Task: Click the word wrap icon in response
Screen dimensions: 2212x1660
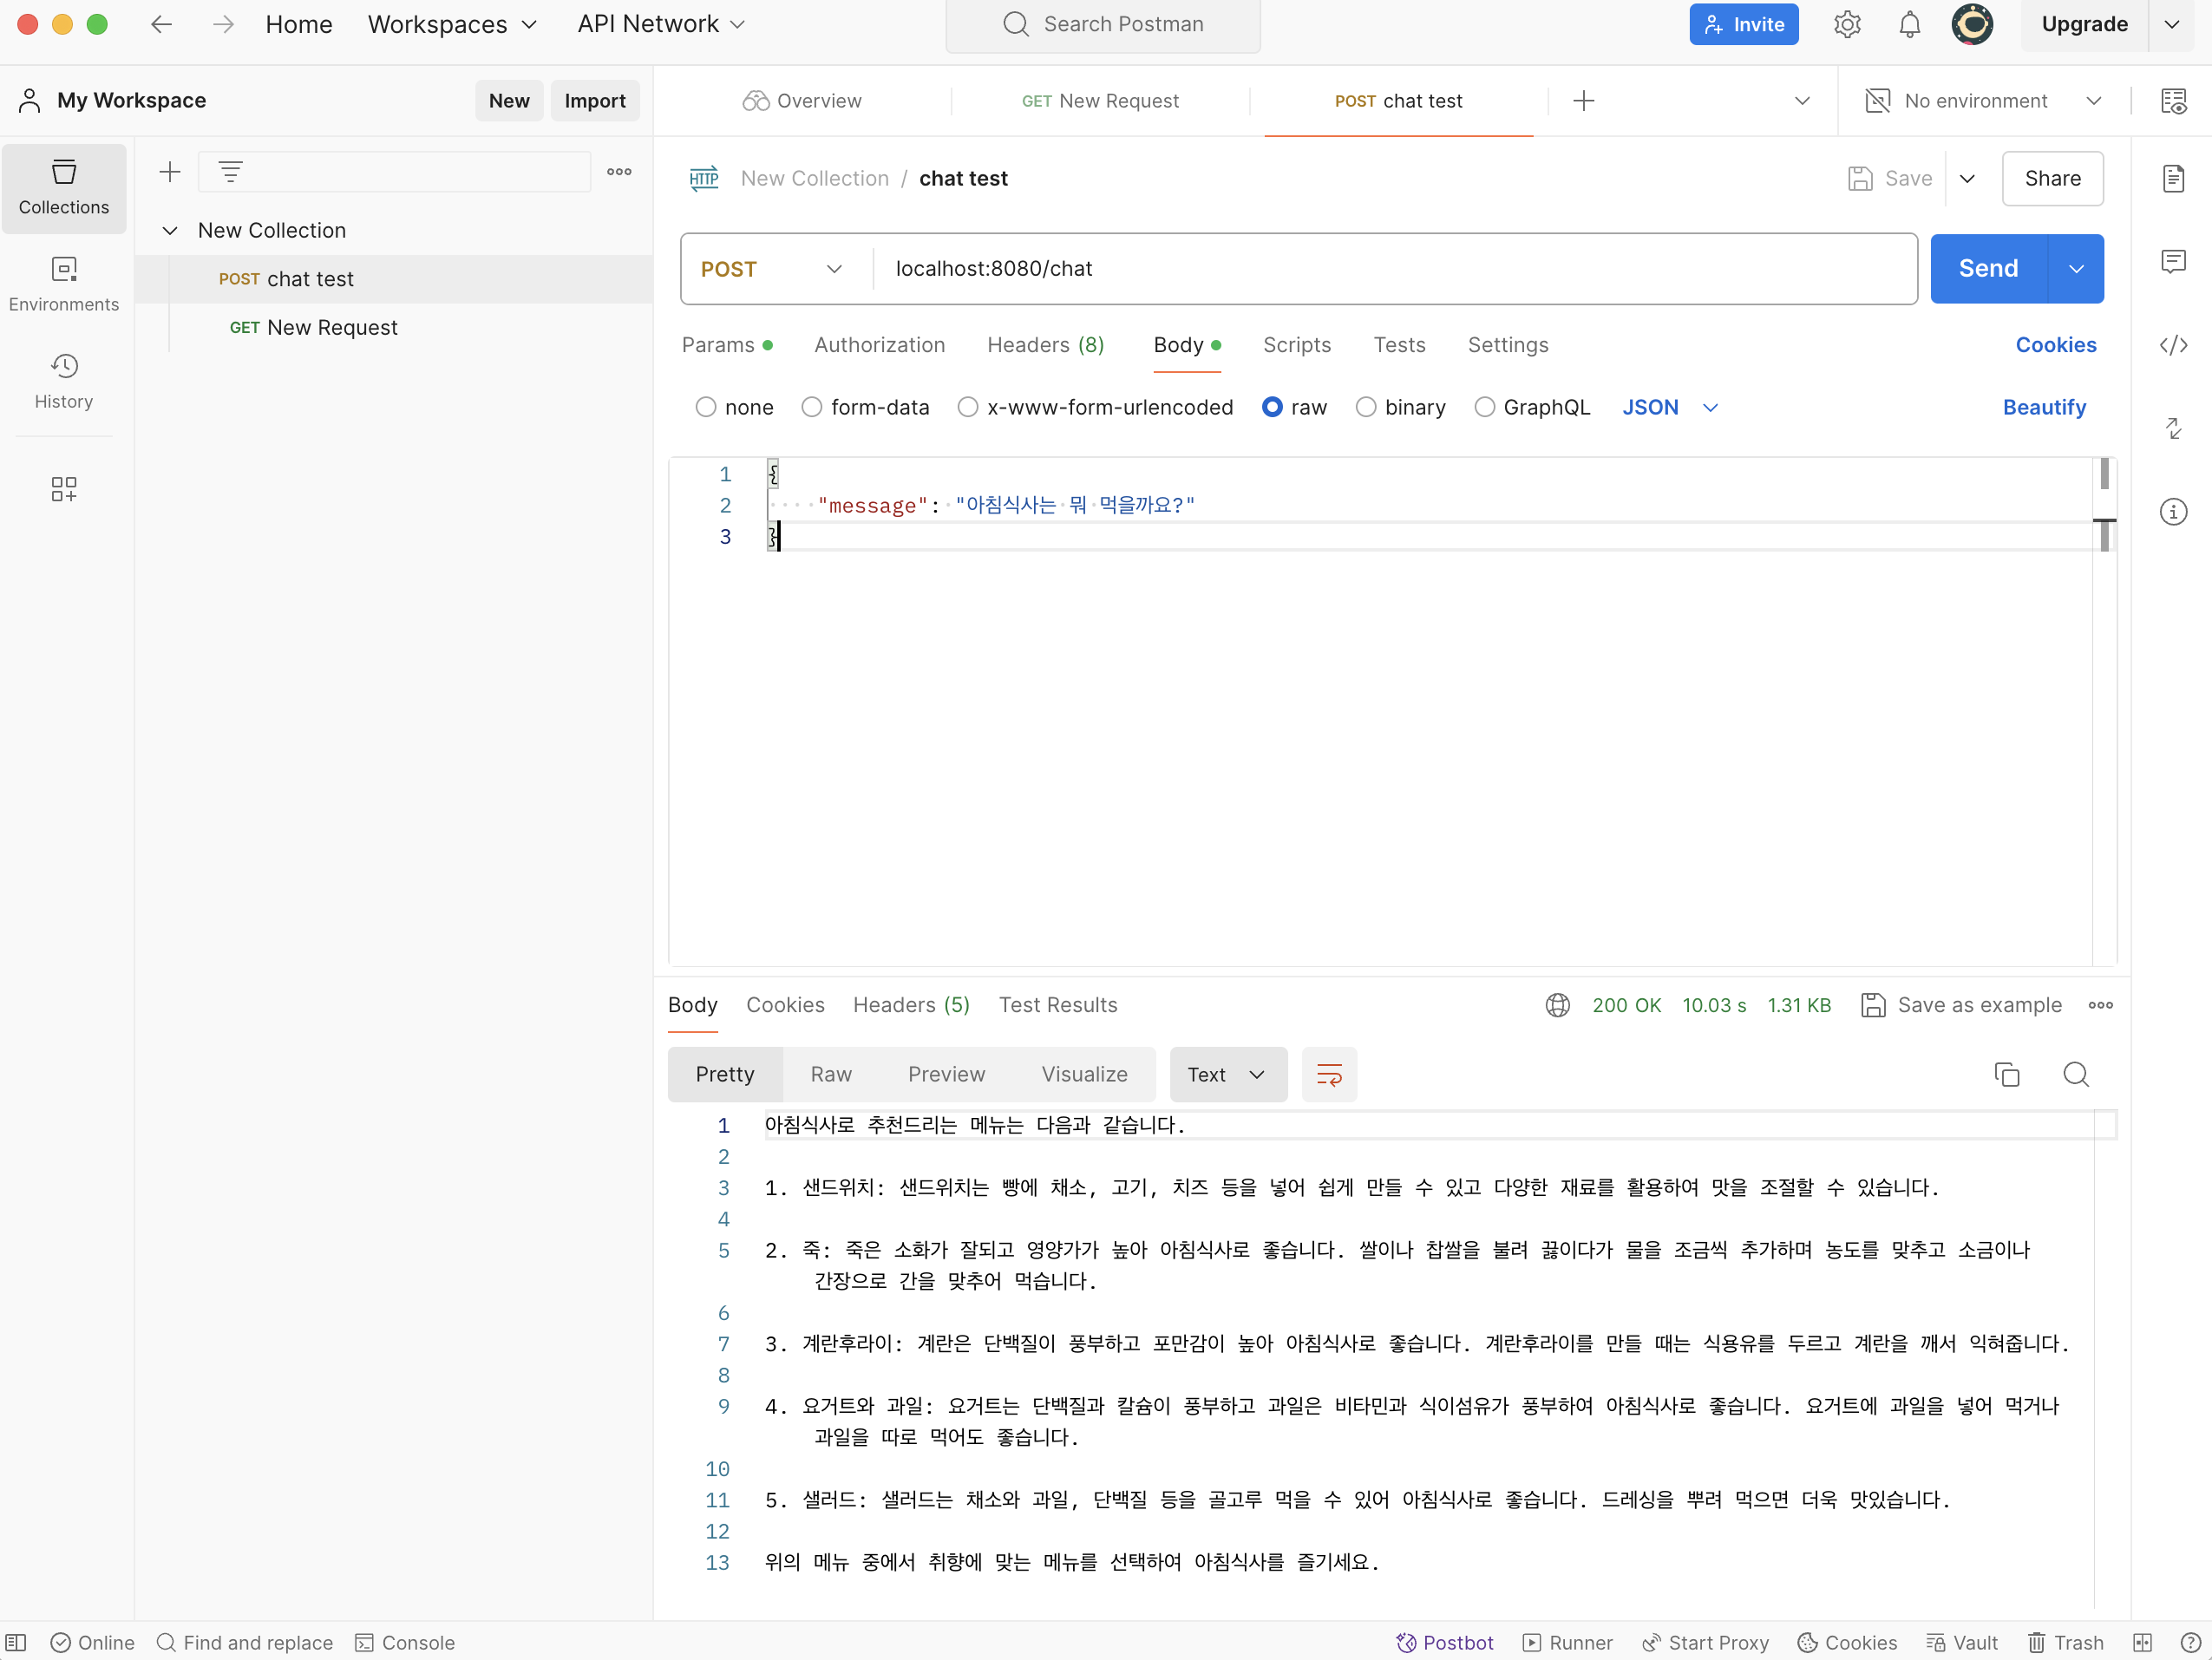Action: tap(1329, 1075)
